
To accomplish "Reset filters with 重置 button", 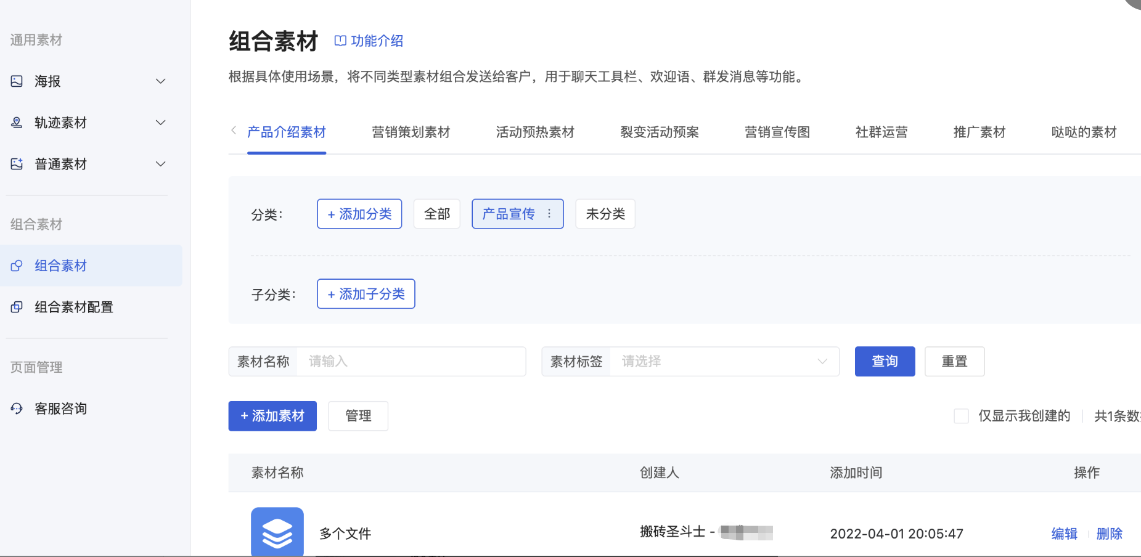I will pos(954,362).
